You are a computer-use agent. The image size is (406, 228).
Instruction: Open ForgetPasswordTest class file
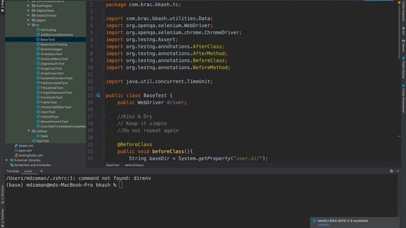56,92
